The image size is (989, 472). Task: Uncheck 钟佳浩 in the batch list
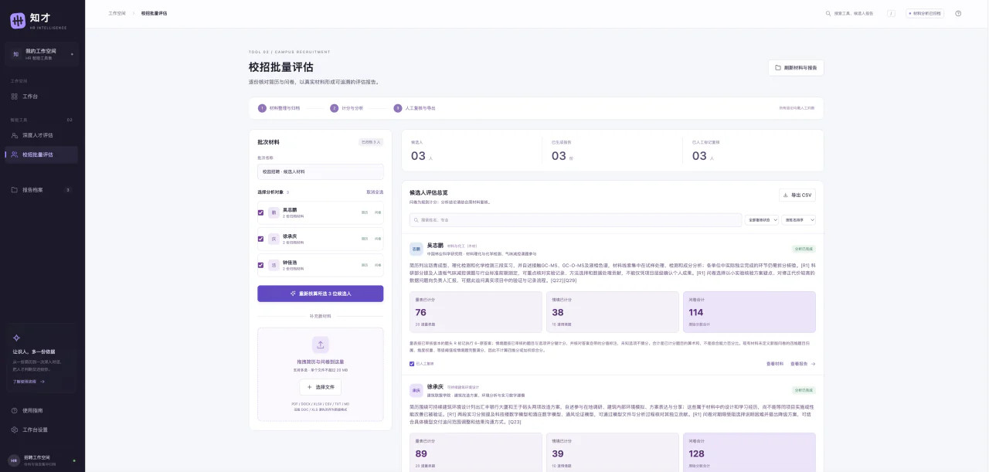pos(261,265)
